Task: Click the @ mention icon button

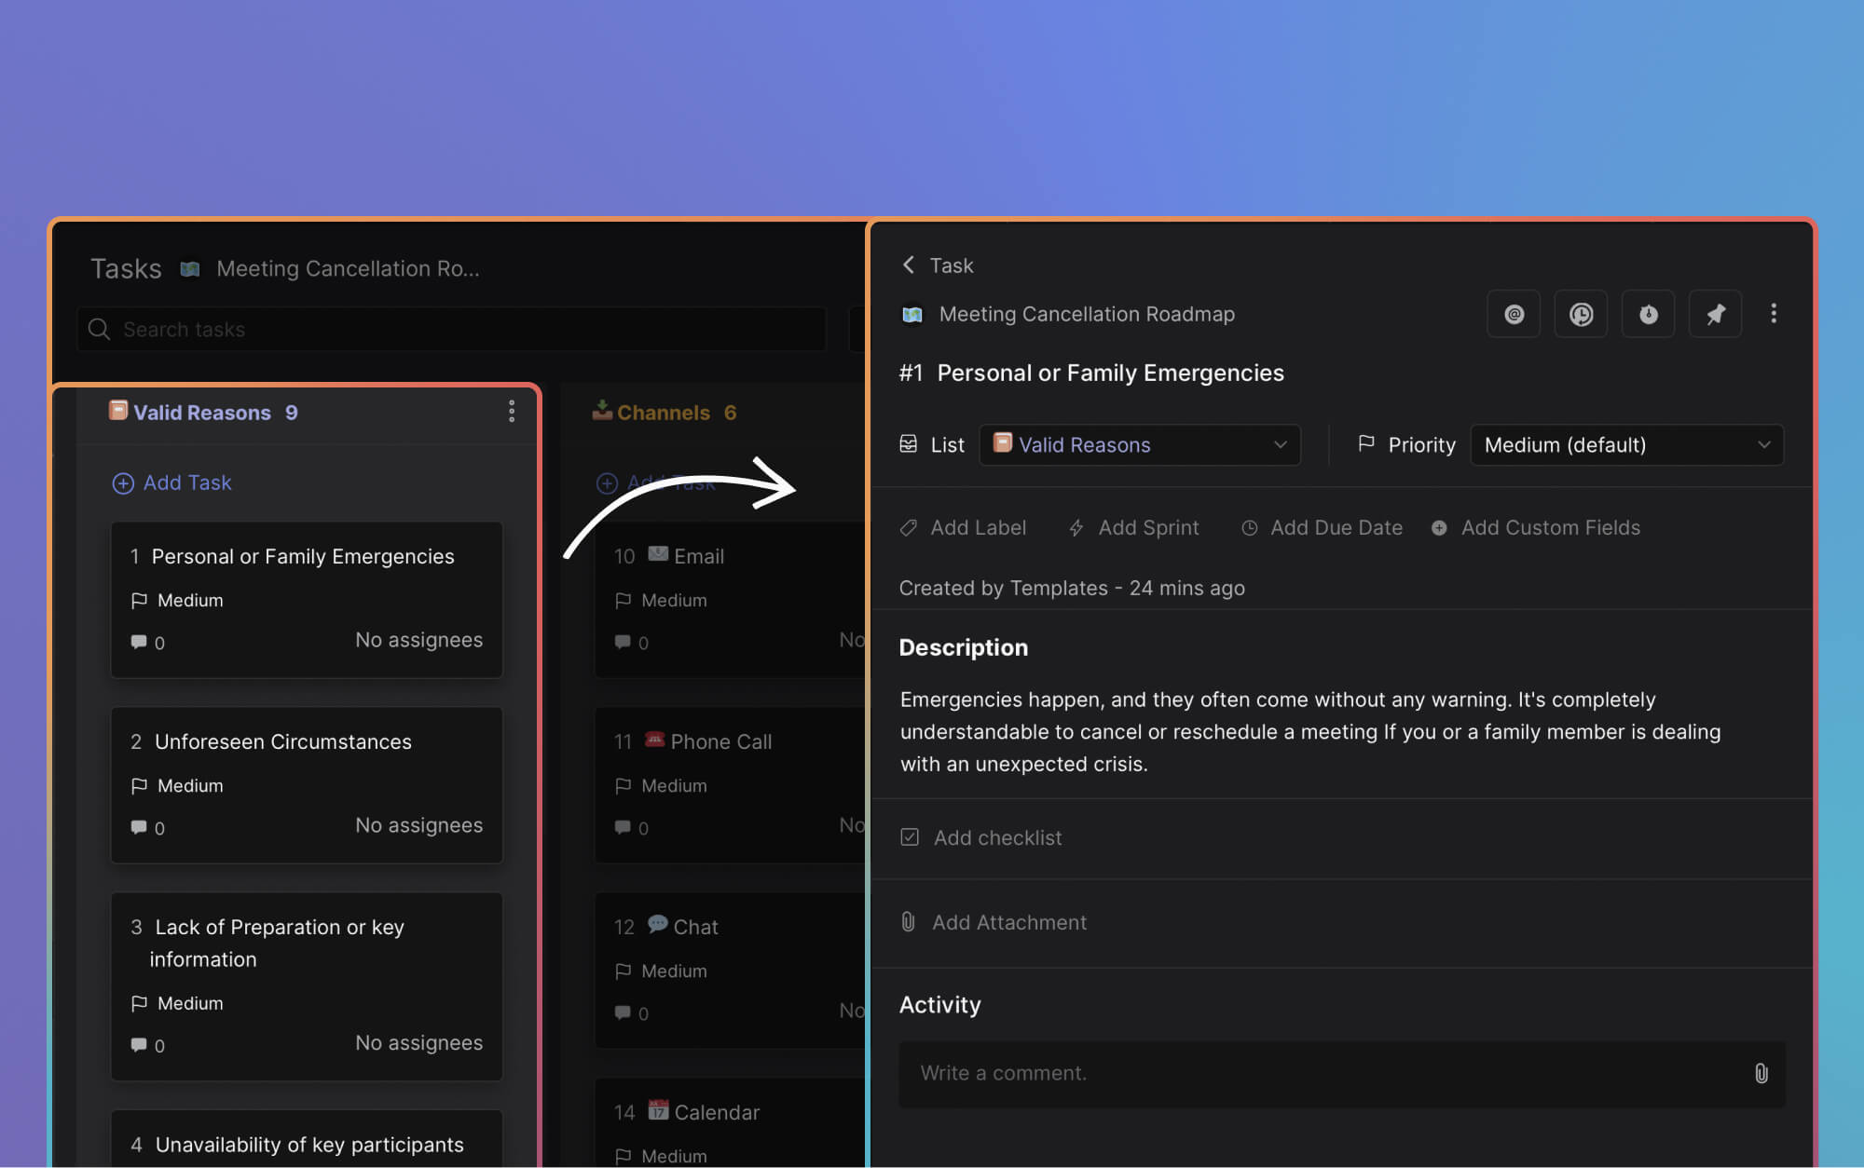Action: tap(1514, 315)
